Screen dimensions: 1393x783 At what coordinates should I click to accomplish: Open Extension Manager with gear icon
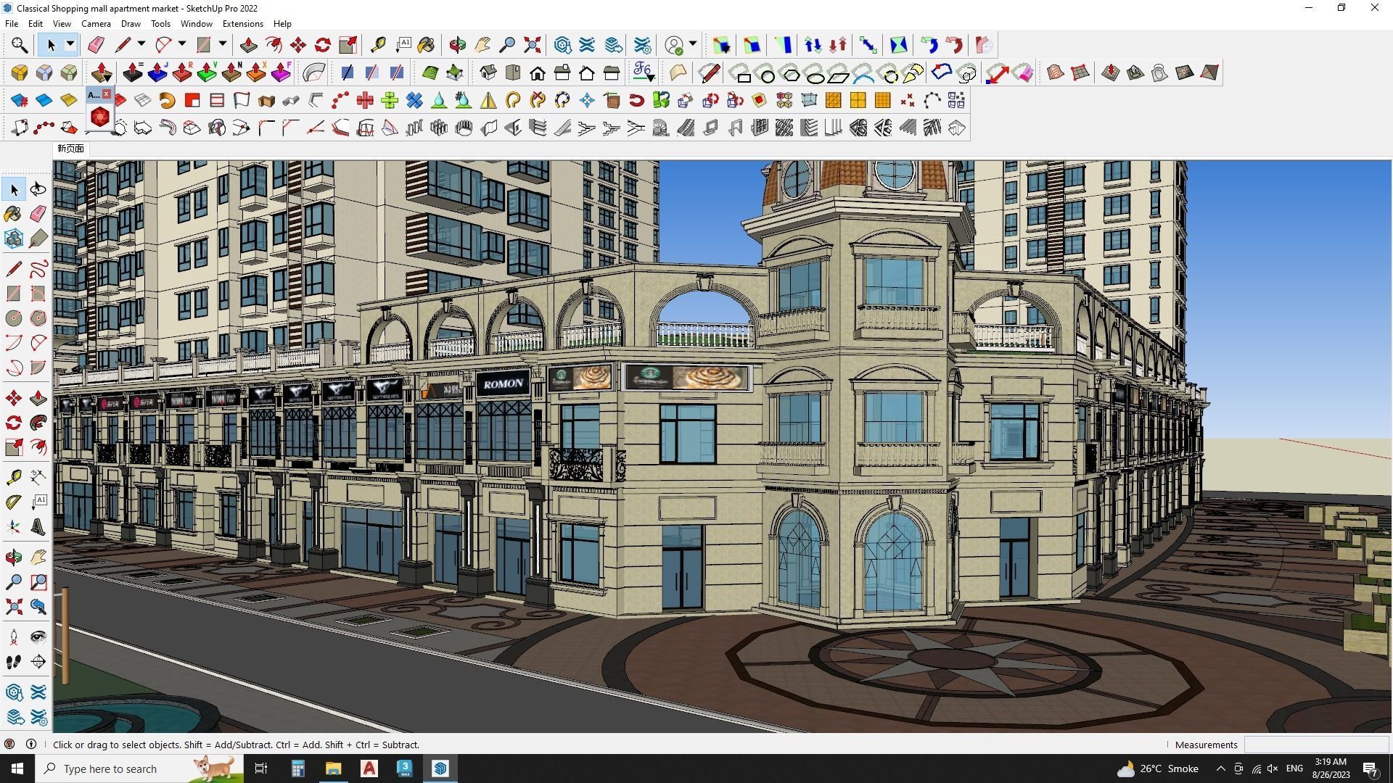click(642, 45)
